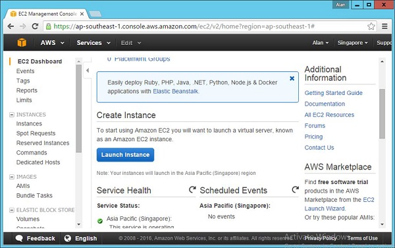Open the Pricing link
The width and height of the screenshot is (395, 248).
click(x=313, y=137)
